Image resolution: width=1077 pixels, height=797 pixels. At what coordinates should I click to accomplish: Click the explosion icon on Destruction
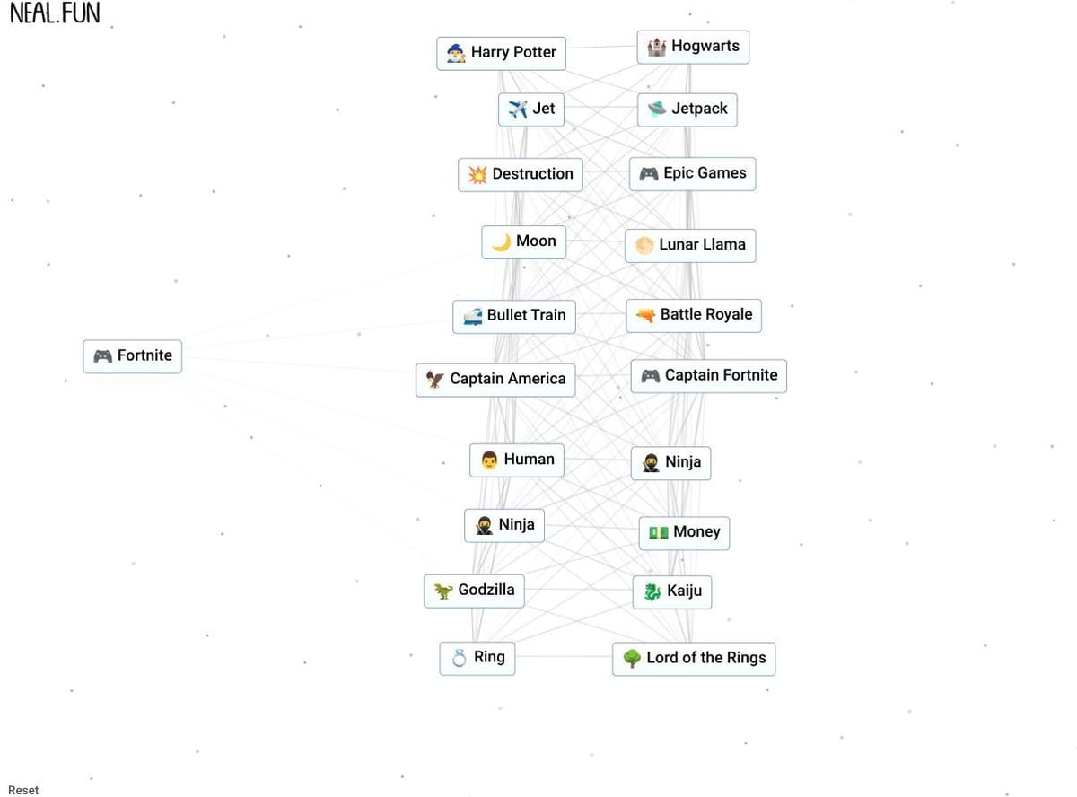point(477,174)
